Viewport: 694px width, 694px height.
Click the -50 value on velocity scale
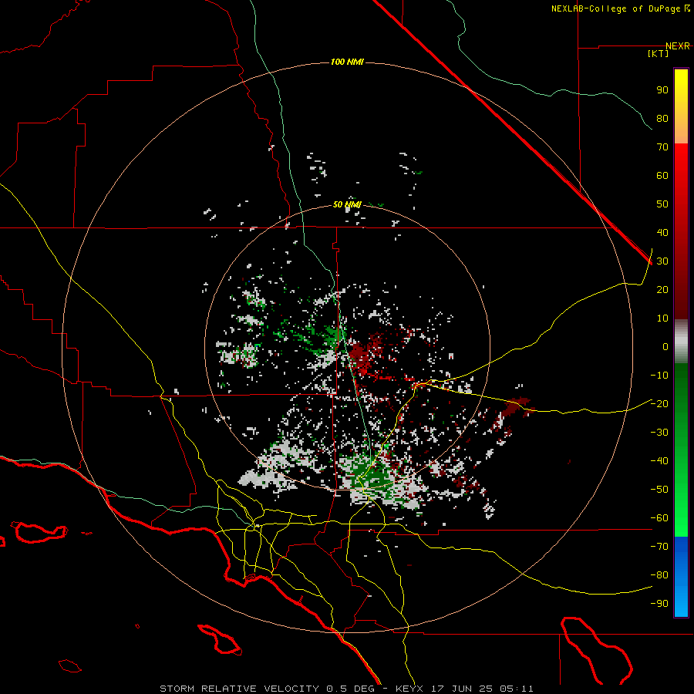(x=659, y=490)
